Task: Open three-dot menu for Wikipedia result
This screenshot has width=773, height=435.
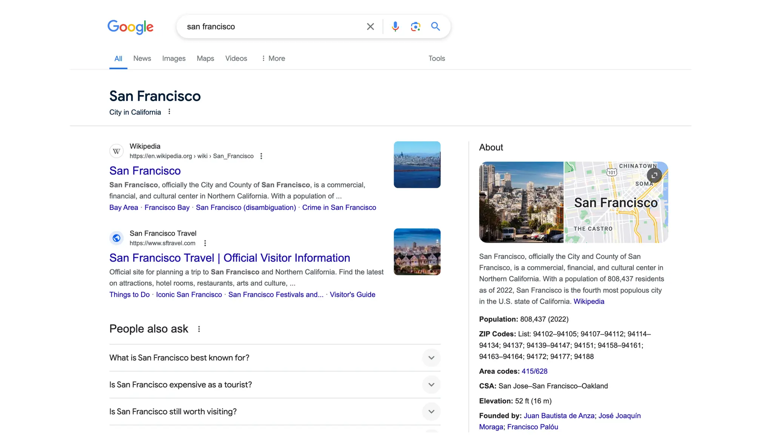Action: [x=261, y=156]
